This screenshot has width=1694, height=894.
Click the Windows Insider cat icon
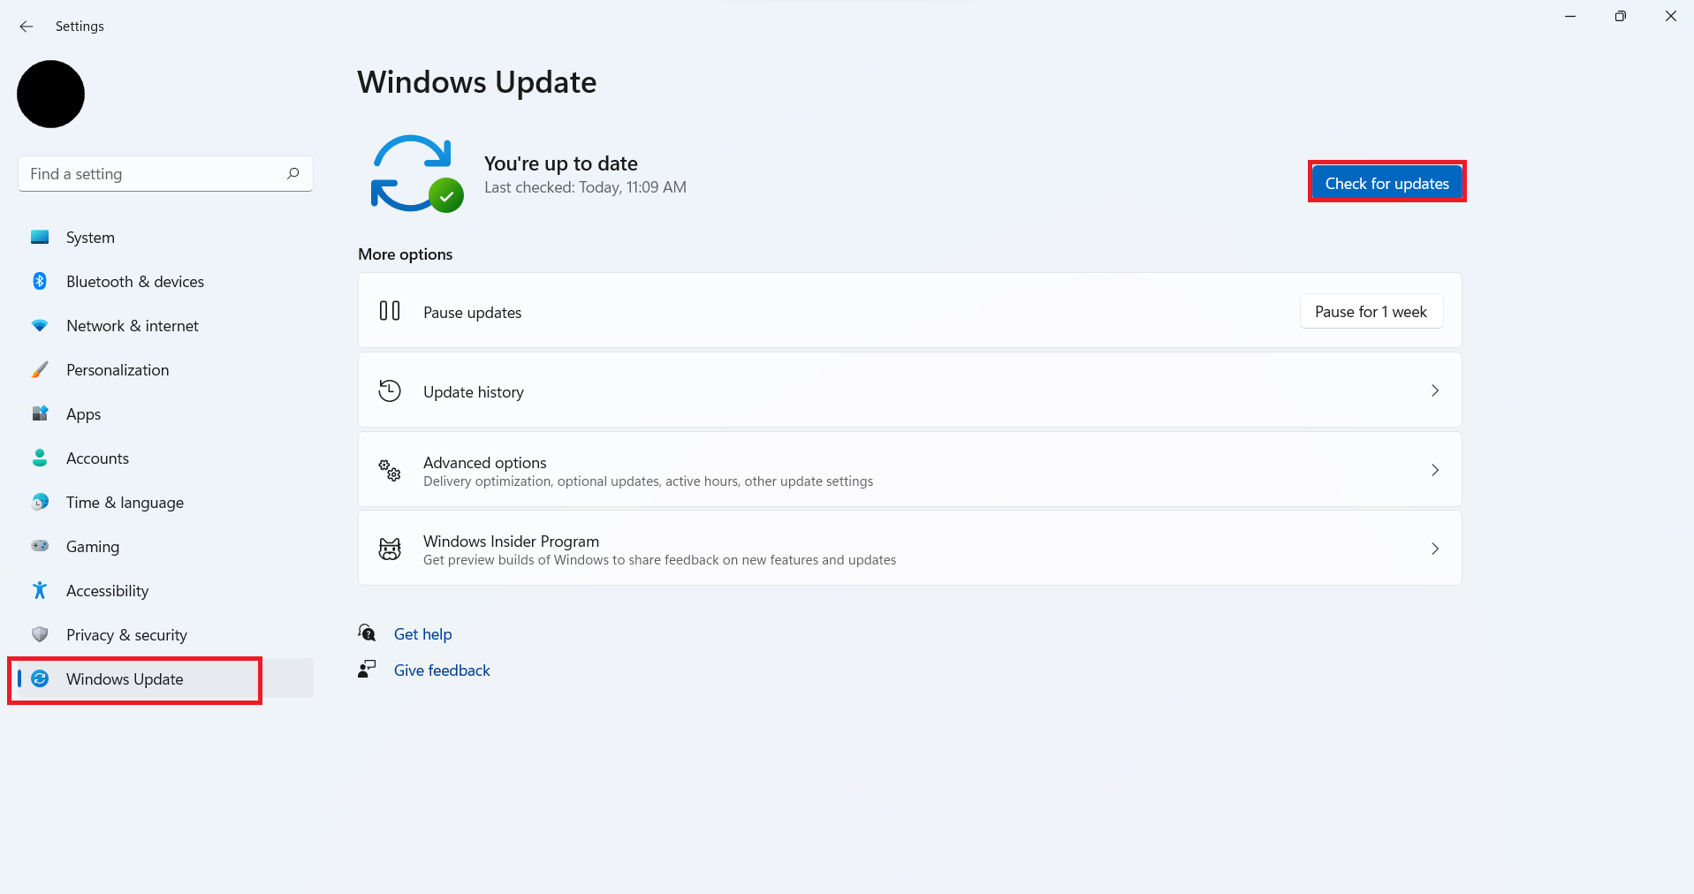pyautogui.click(x=390, y=549)
